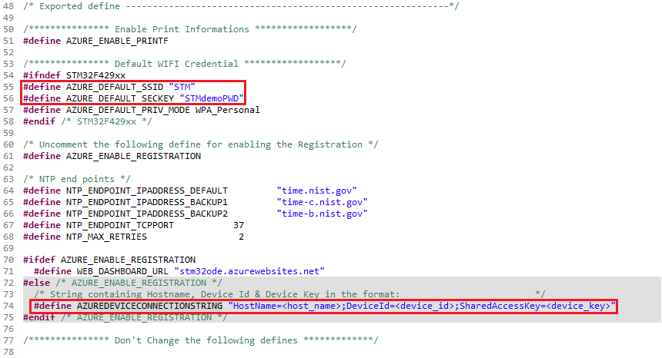The image size is (662, 358).
Task: Click the NTP TCP port value 37
Action: tap(239, 225)
